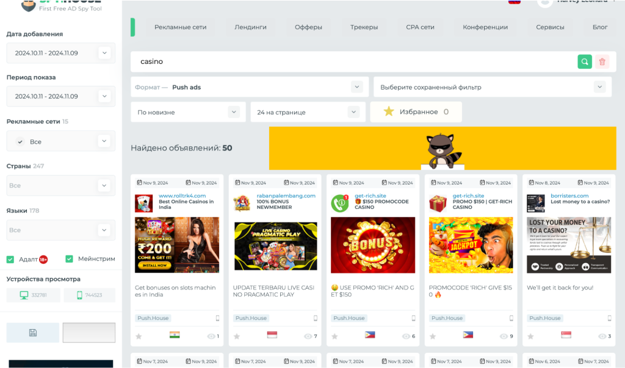
Task: Star the $150 PROMOCODE CASINO ad
Action: pyautogui.click(x=335, y=336)
